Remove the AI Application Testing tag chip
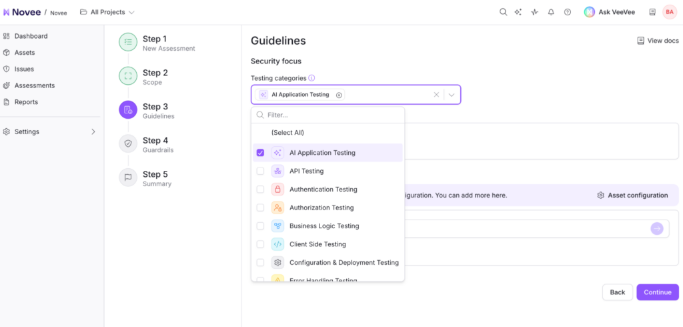 (339, 95)
